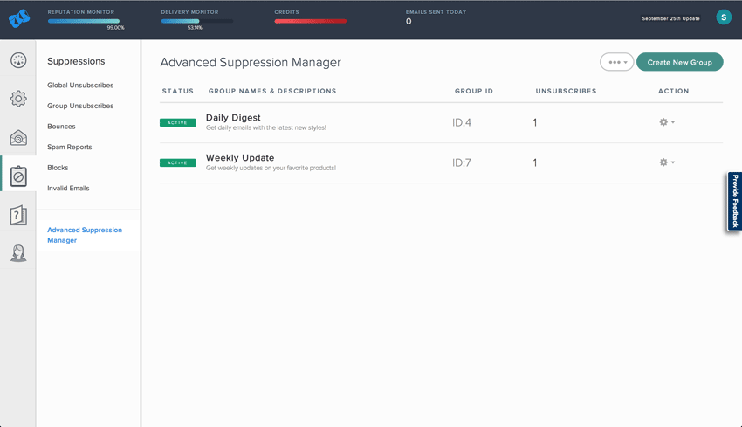Click Weekly Update unsubscribes count

(x=535, y=162)
